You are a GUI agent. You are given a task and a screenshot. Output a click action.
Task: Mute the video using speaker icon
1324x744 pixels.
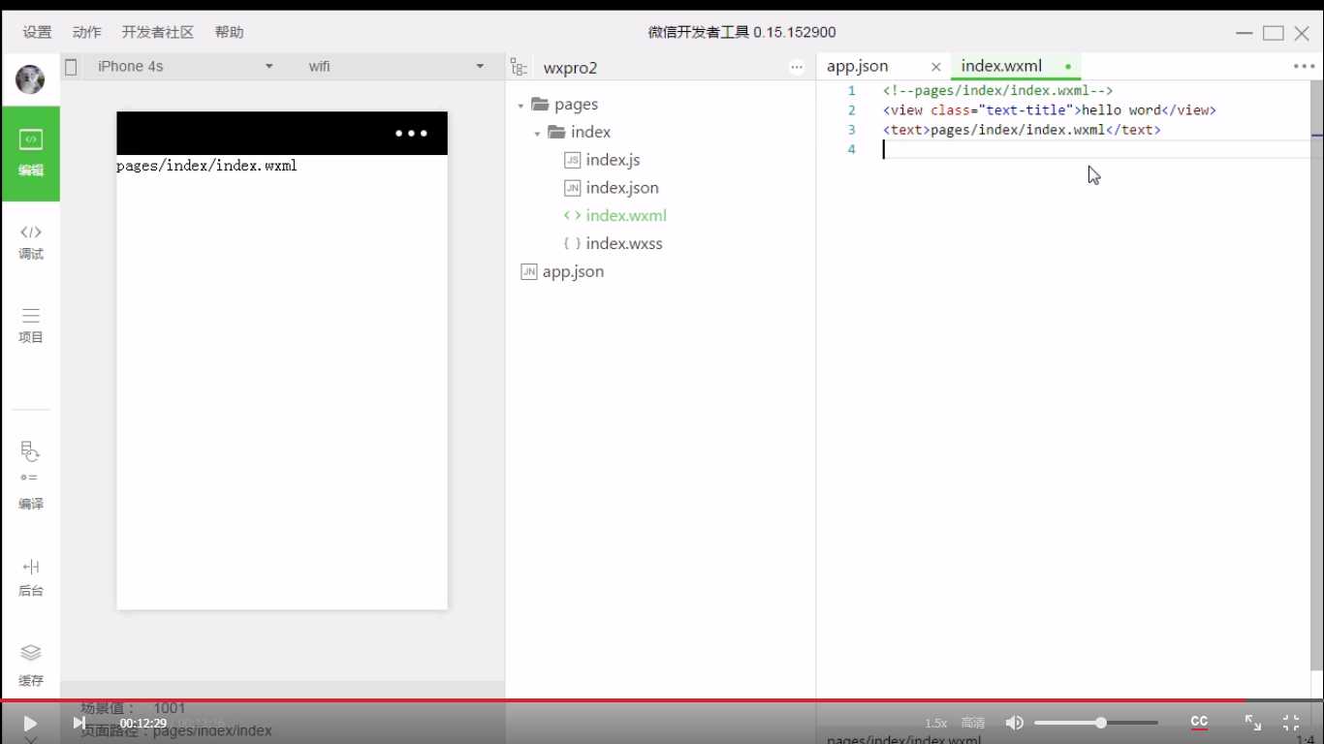[x=1014, y=723]
